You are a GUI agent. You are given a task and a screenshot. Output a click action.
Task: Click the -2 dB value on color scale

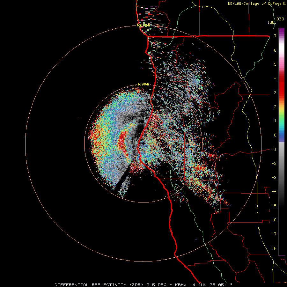[274, 163]
